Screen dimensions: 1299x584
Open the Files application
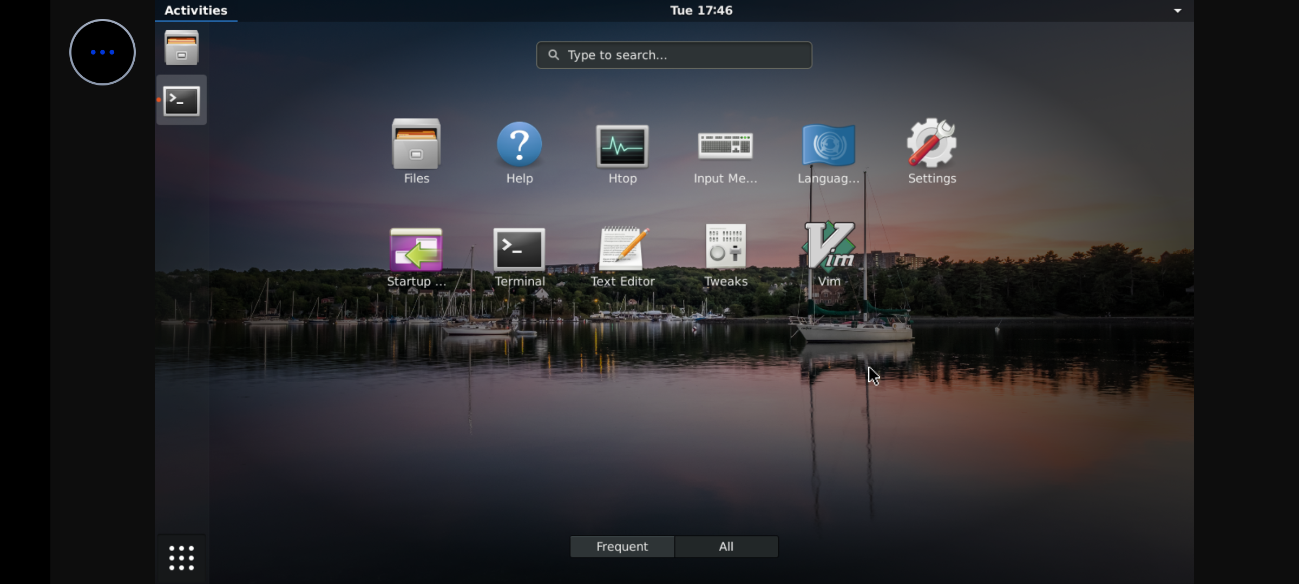[415, 146]
